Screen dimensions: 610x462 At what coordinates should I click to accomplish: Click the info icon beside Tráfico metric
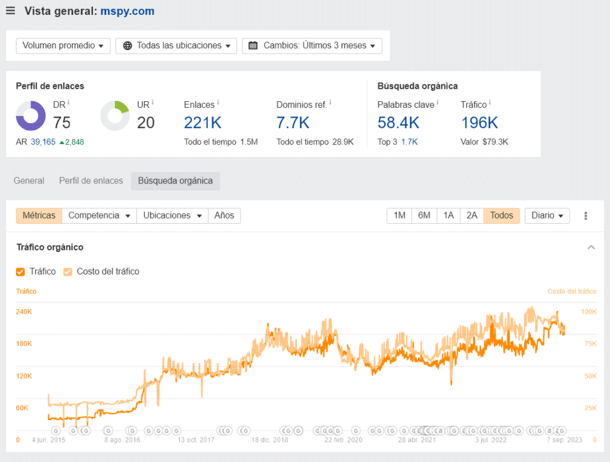[490, 102]
